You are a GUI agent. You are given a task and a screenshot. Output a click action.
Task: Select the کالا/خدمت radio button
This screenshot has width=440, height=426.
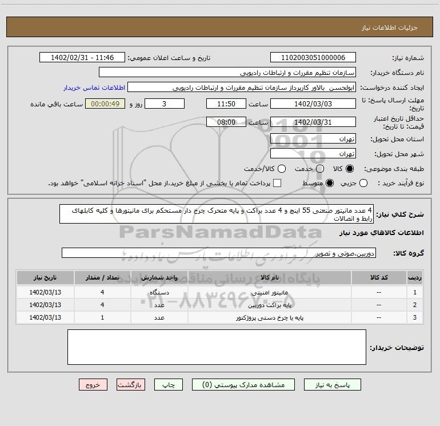point(282,169)
